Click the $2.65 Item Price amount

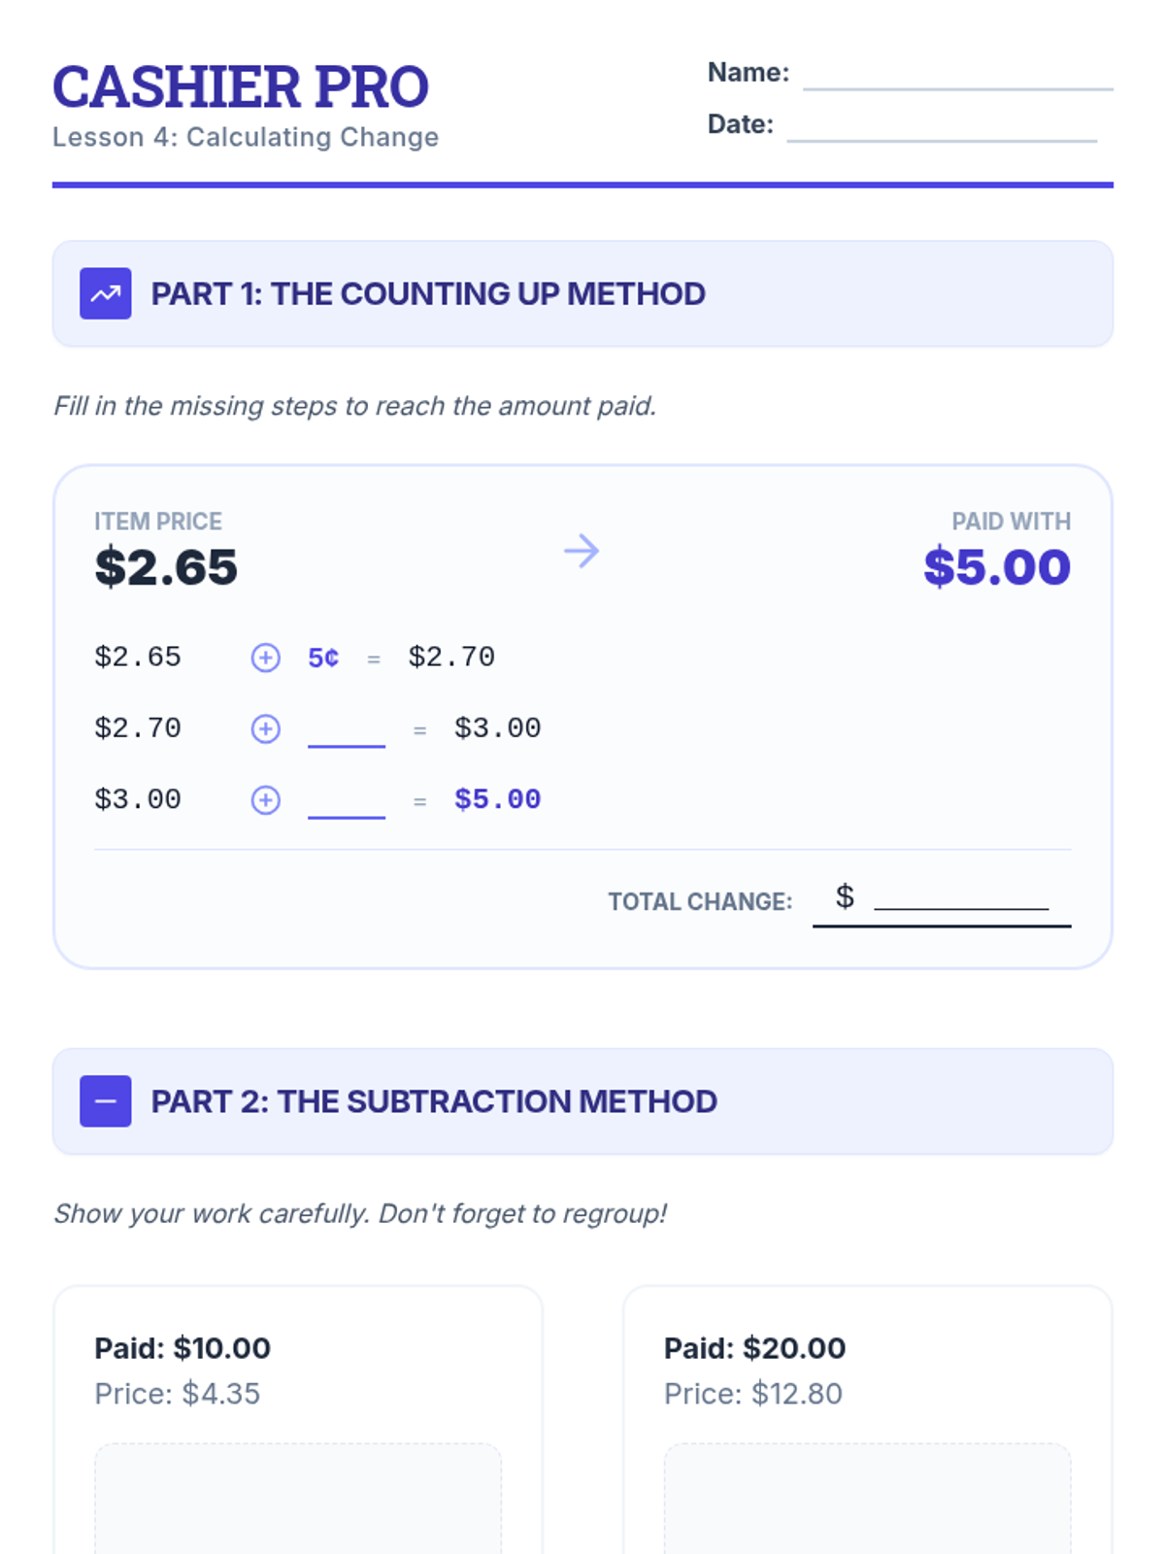(x=166, y=567)
